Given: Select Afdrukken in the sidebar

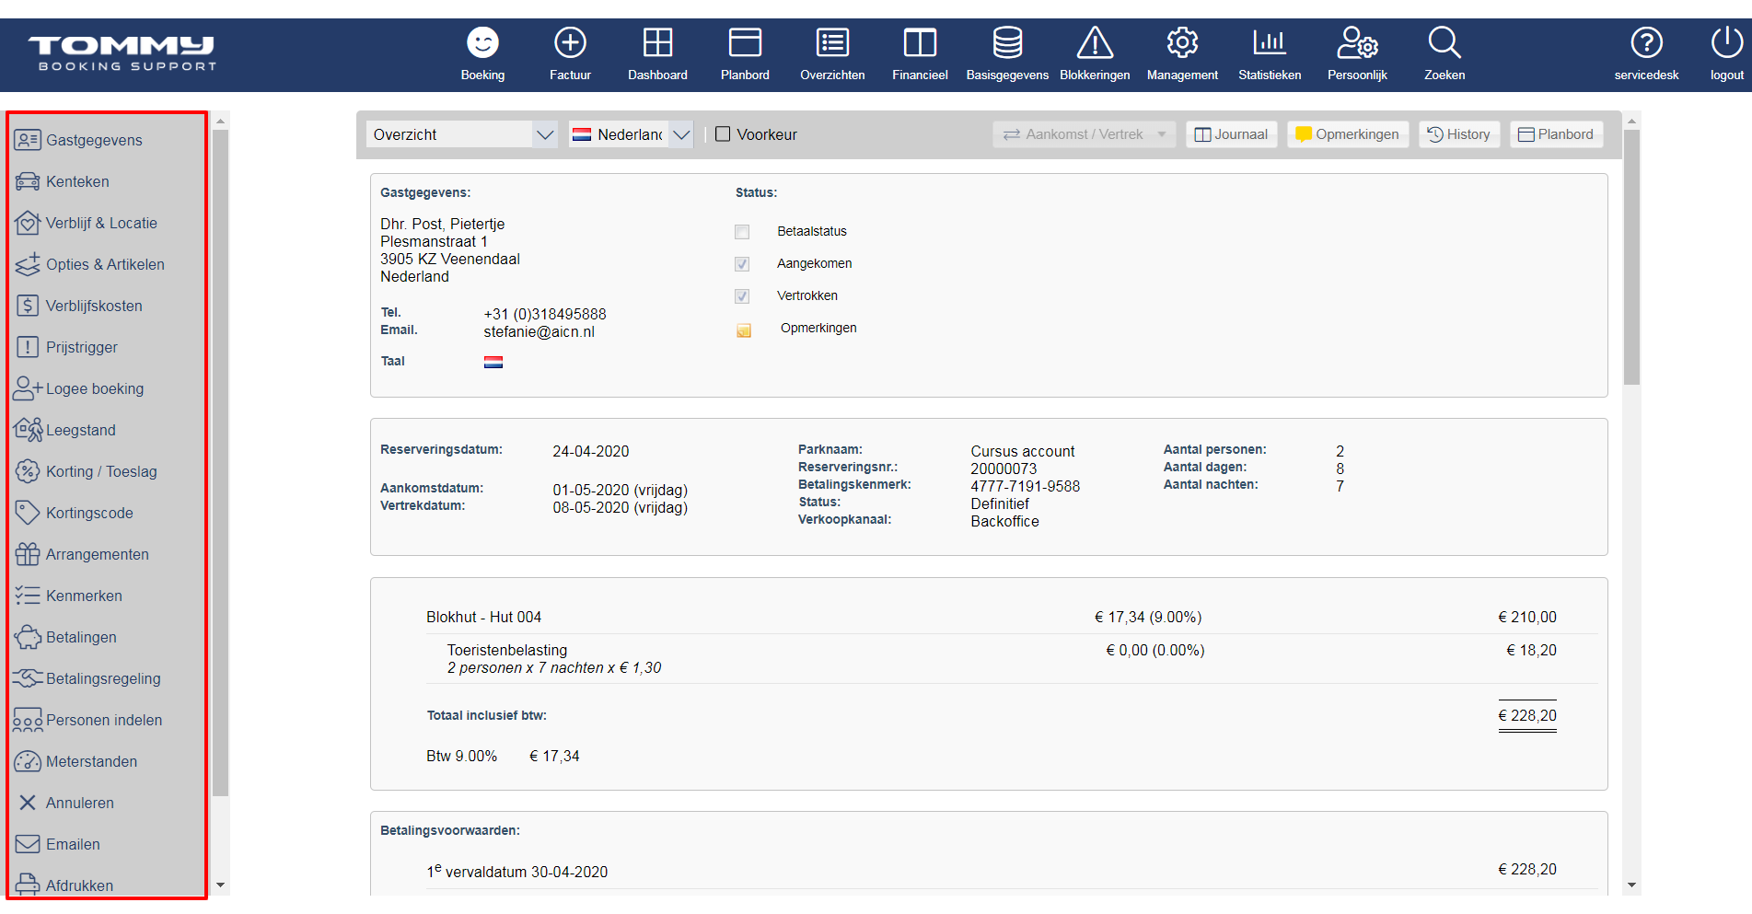Looking at the screenshot, I should [x=79, y=885].
